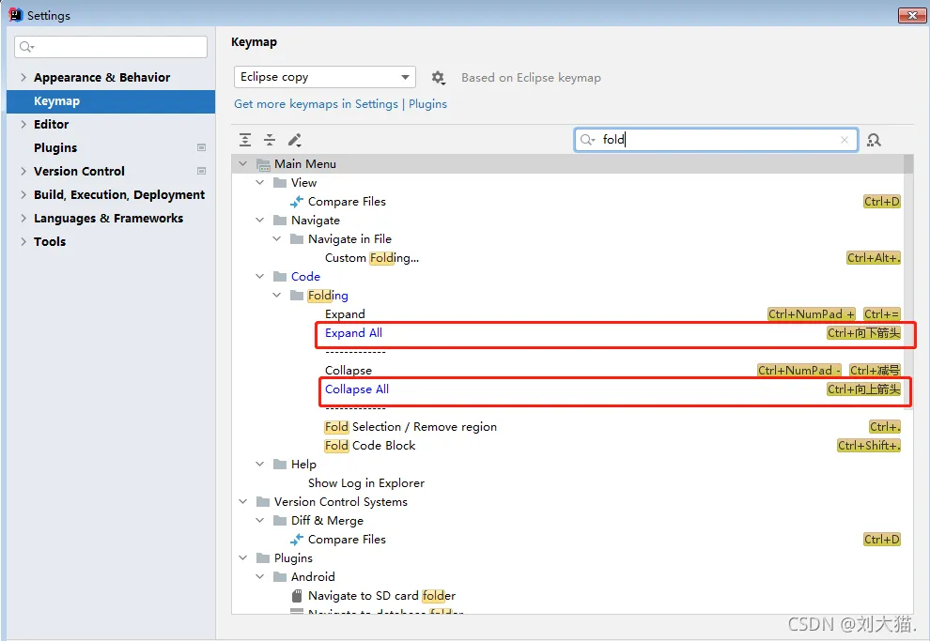The image size is (930, 641).
Task: Click the Expand All toolbar icon
Action: click(245, 140)
